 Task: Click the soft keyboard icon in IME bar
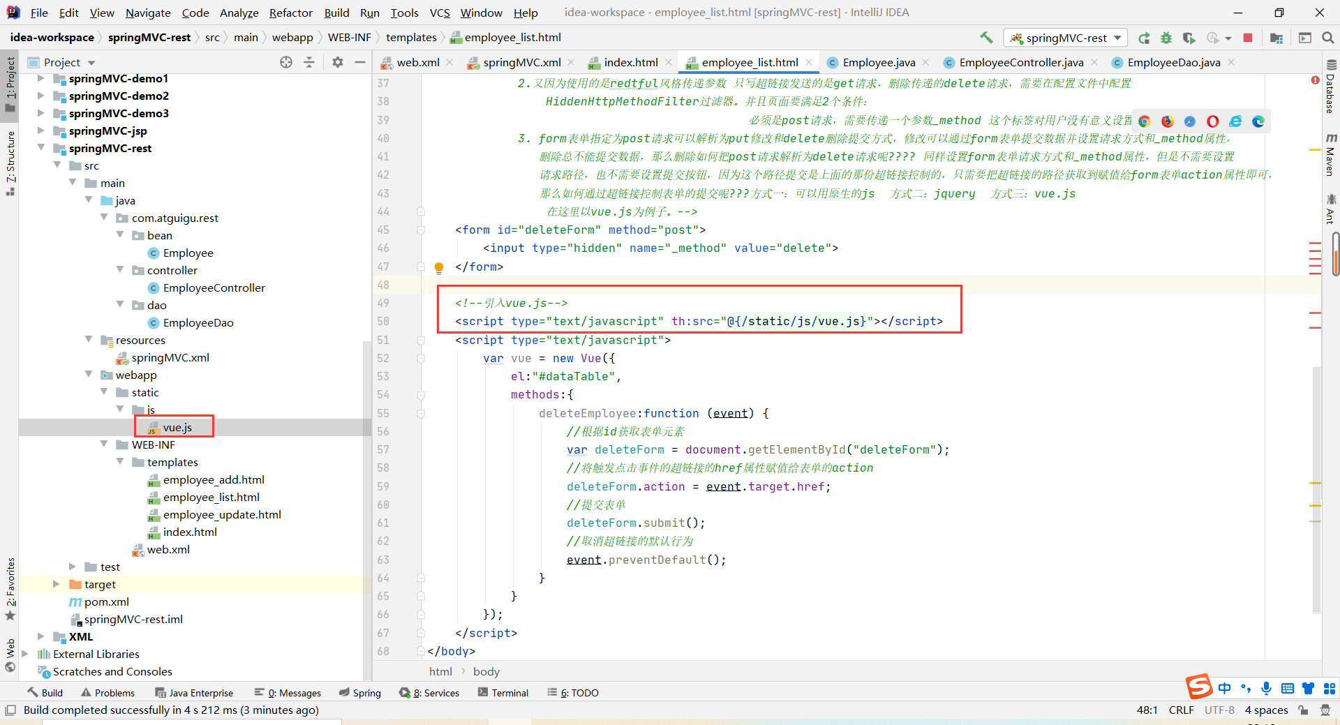1288,689
